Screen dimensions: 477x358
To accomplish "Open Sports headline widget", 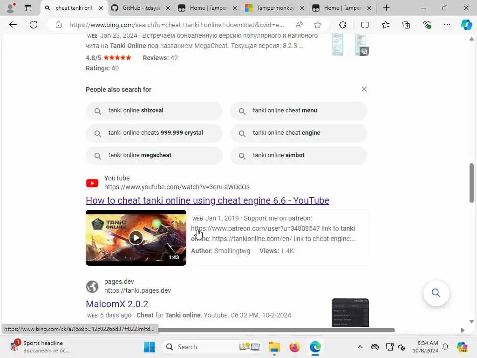I will pos(40,347).
